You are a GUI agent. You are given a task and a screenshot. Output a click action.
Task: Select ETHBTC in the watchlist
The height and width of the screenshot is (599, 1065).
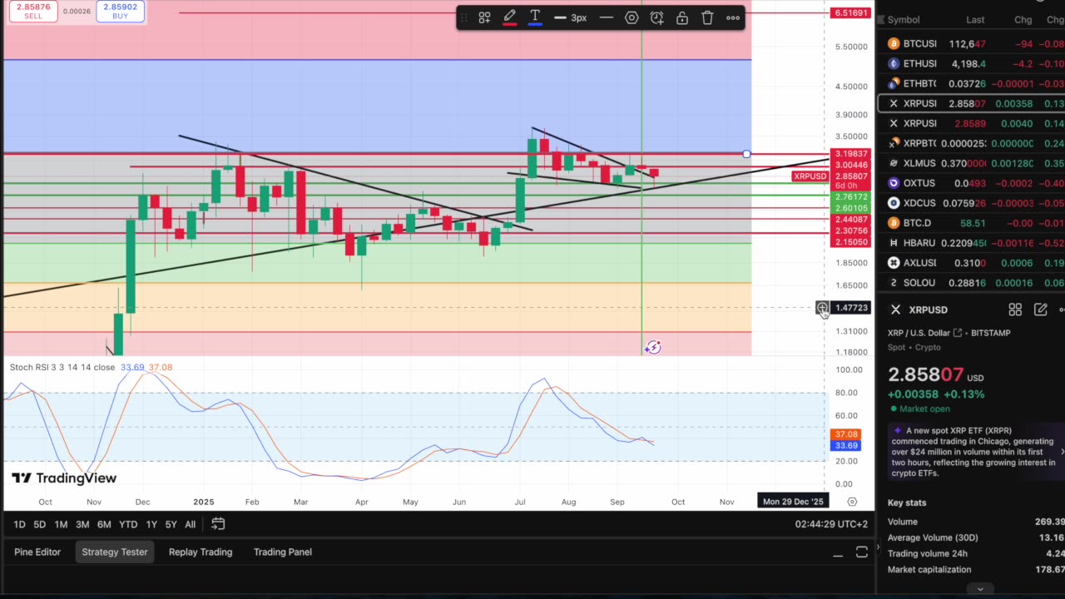tap(971, 84)
